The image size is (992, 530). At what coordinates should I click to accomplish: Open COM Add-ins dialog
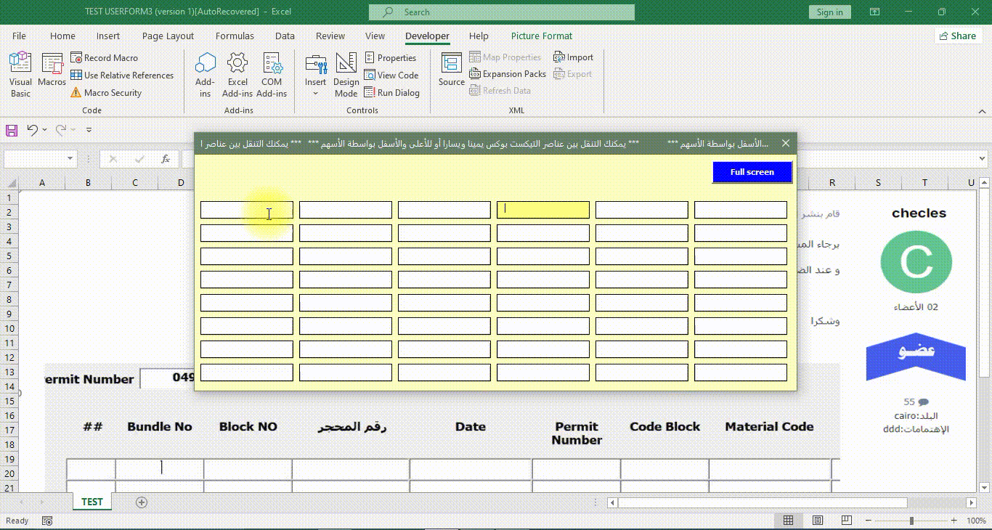[272, 74]
